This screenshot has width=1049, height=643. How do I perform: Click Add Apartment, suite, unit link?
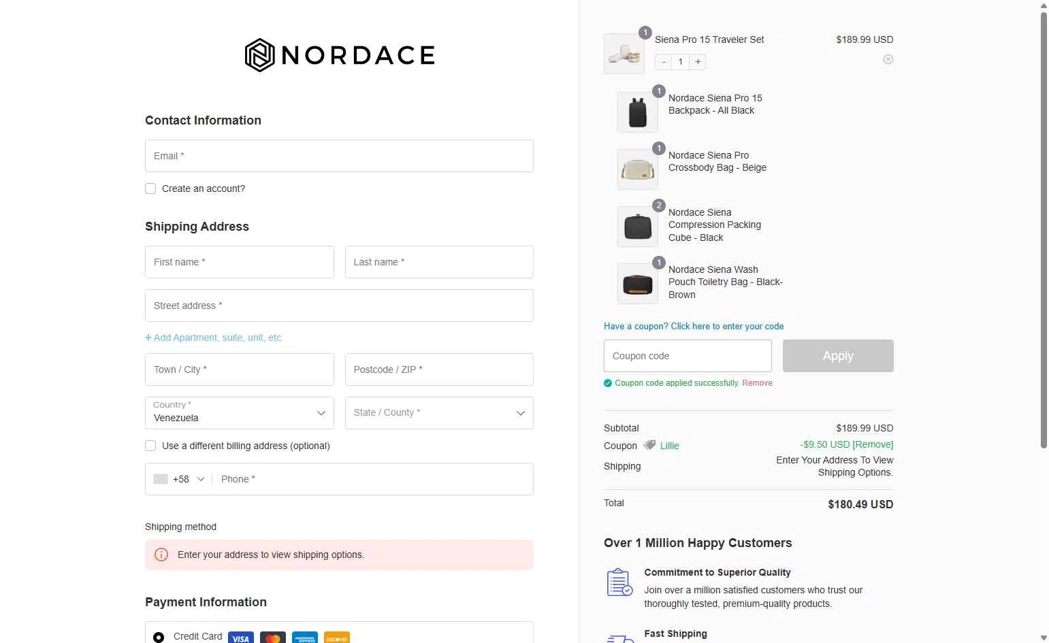pos(214,337)
